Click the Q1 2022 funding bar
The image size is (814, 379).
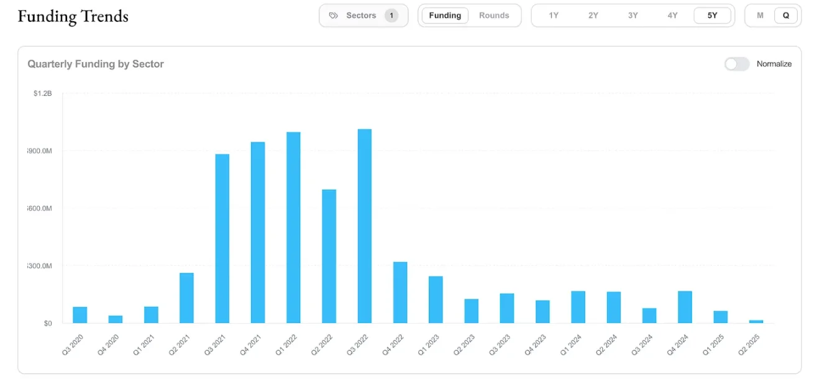(x=293, y=227)
